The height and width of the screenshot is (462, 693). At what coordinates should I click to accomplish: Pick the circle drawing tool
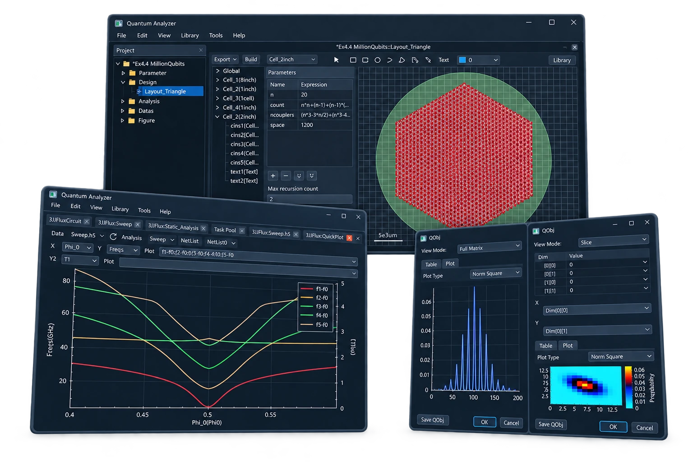pyautogui.click(x=378, y=60)
